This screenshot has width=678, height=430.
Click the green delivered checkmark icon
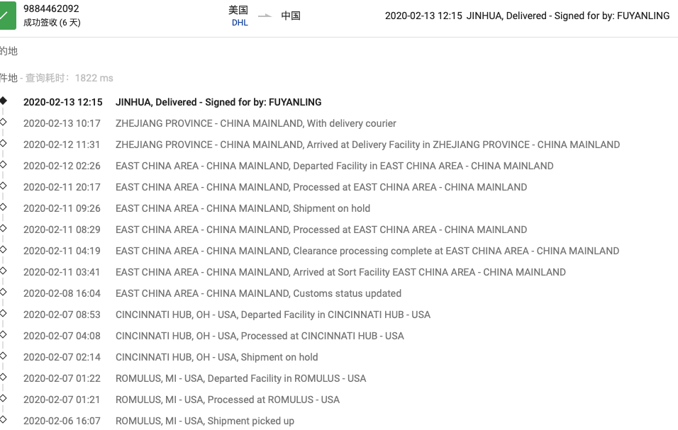coord(7,16)
